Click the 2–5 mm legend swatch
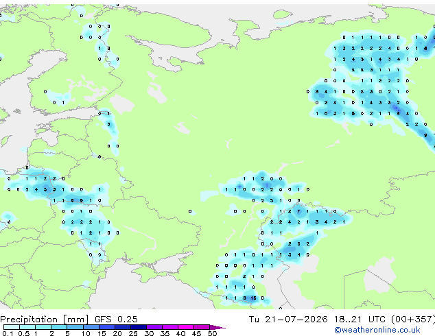 [x=59, y=327]
